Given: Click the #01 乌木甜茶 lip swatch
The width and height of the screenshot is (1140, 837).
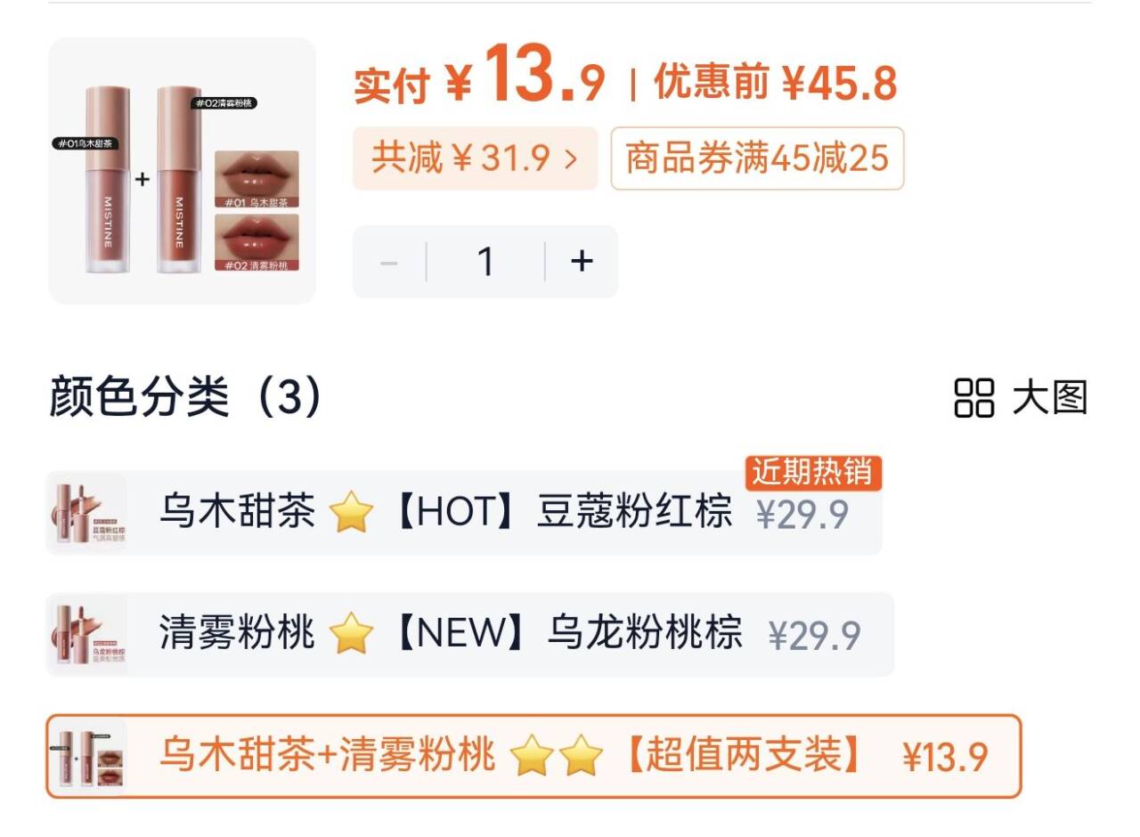Looking at the screenshot, I should pos(256,179).
